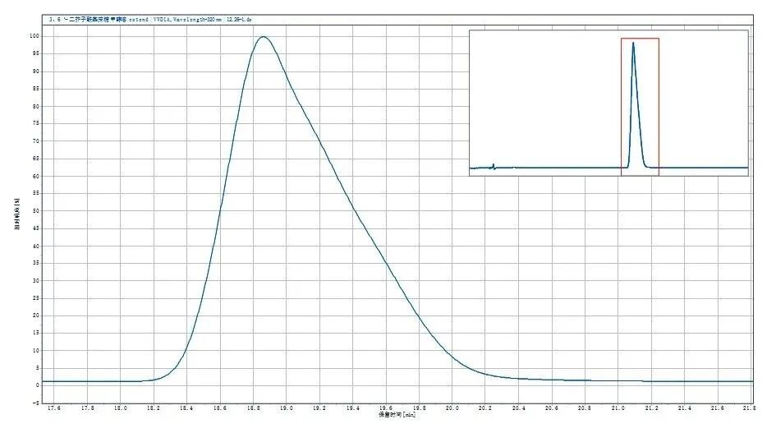776x433 pixels.
Task: Click the 19.0 x-axis tick label
Action: [x=287, y=408]
